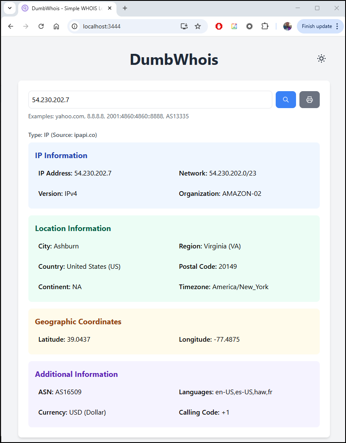Viewport: 346px width, 443px height.
Task: Click the WHOIS query input field
Action: [150, 100]
